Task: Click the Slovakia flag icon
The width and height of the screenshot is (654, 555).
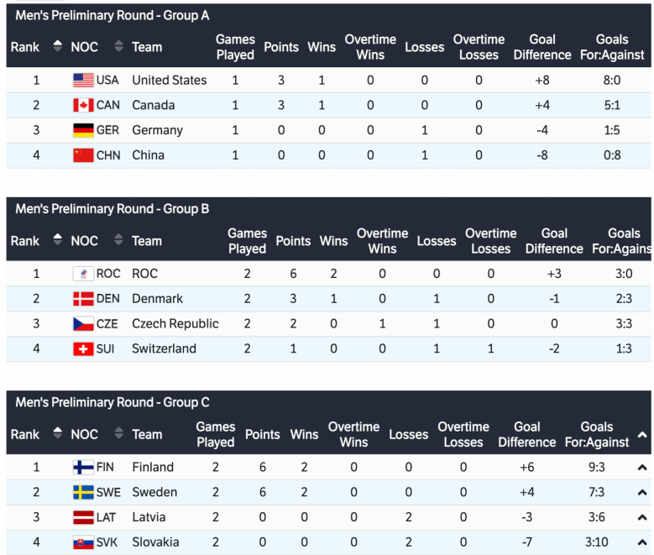Action: (83, 542)
